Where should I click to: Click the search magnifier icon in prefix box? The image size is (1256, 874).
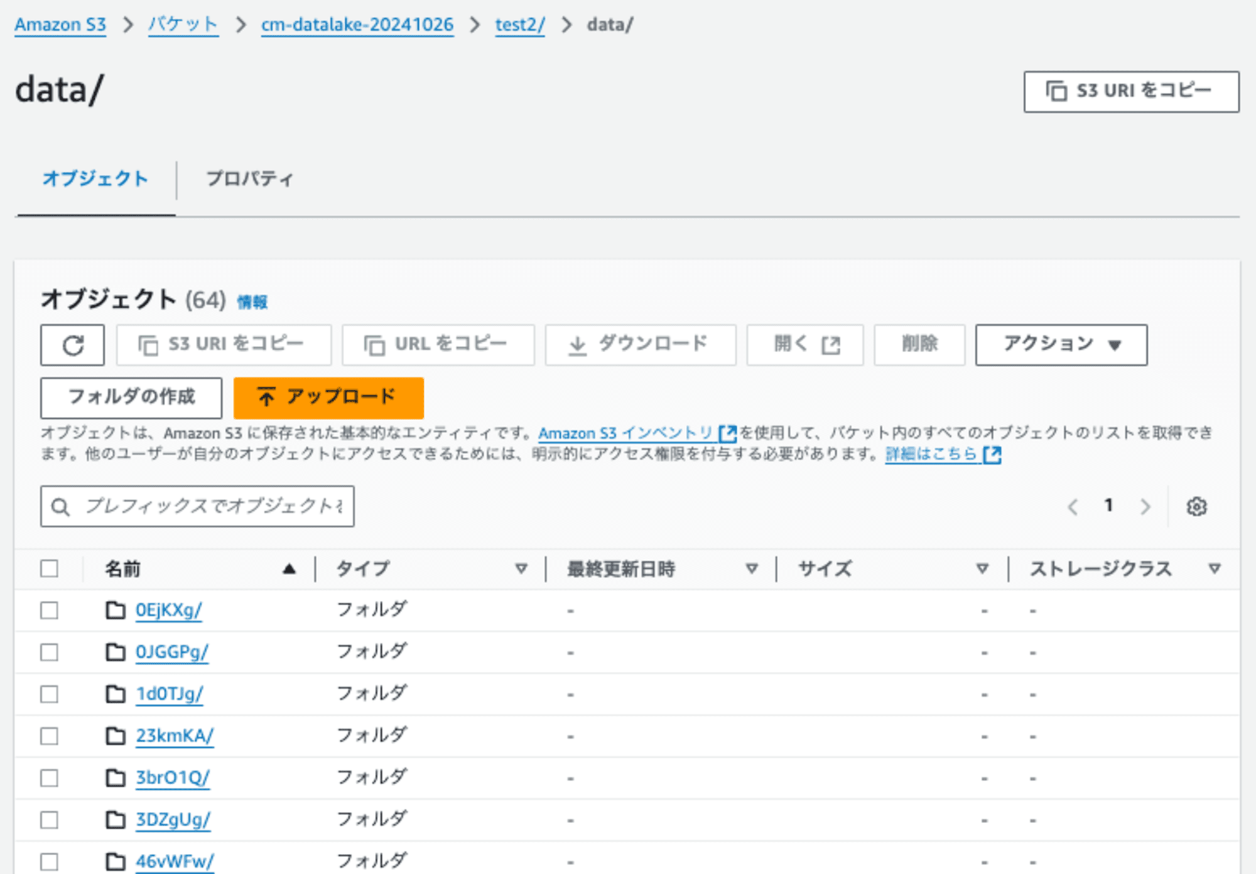[x=60, y=506]
